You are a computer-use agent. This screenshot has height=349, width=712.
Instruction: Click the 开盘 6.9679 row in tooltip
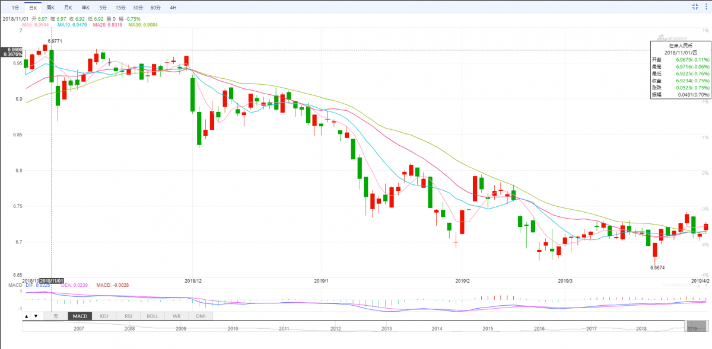point(681,60)
